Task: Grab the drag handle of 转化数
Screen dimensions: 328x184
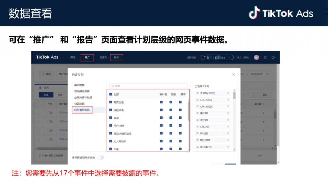Action: tap(197, 133)
